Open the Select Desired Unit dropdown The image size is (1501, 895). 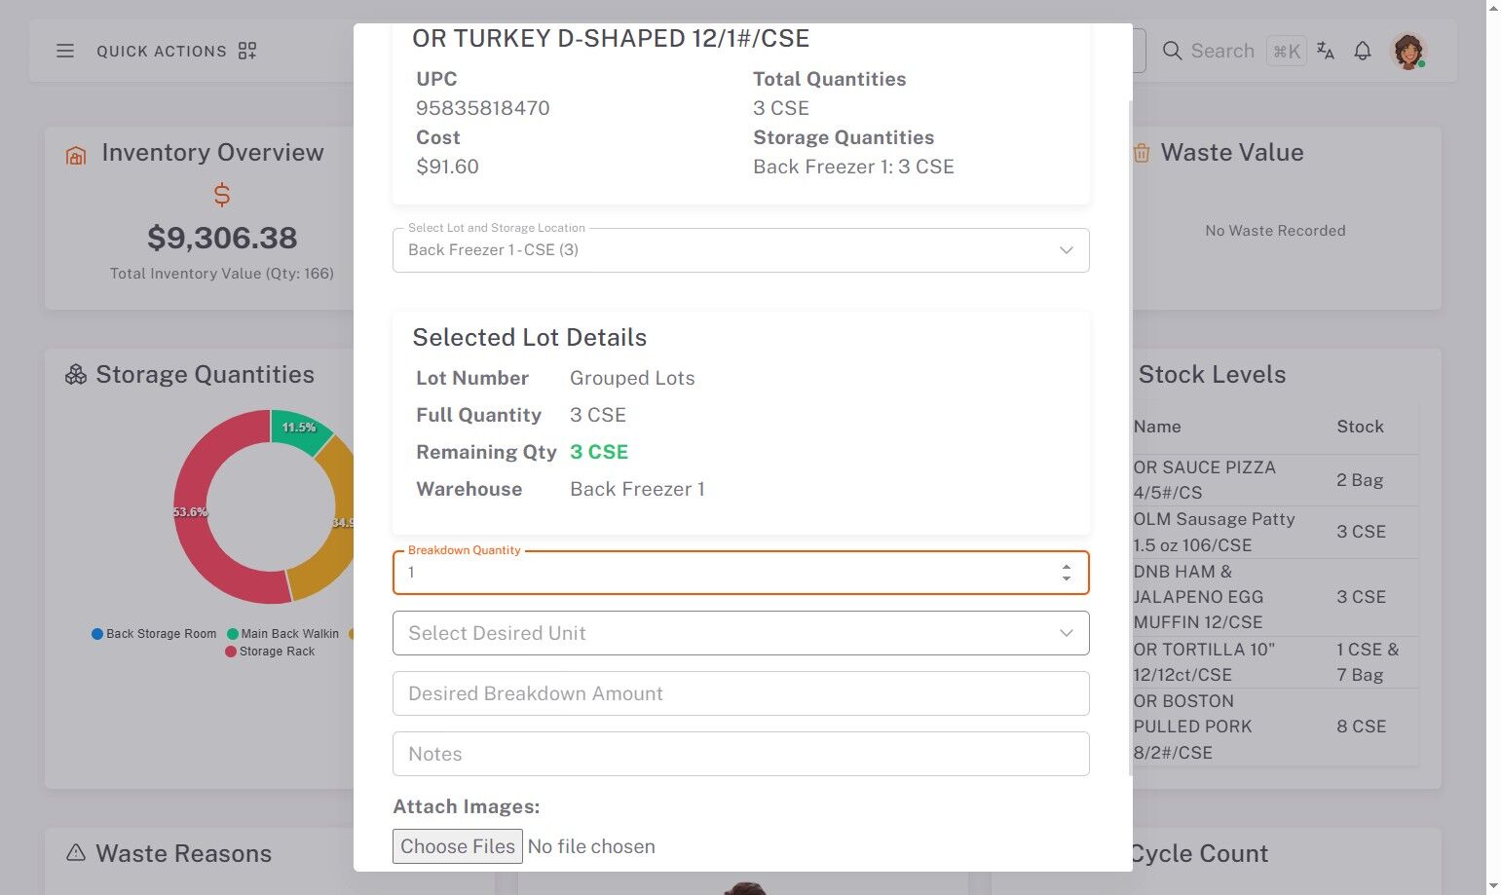pyautogui.click(x=740, y=633)
